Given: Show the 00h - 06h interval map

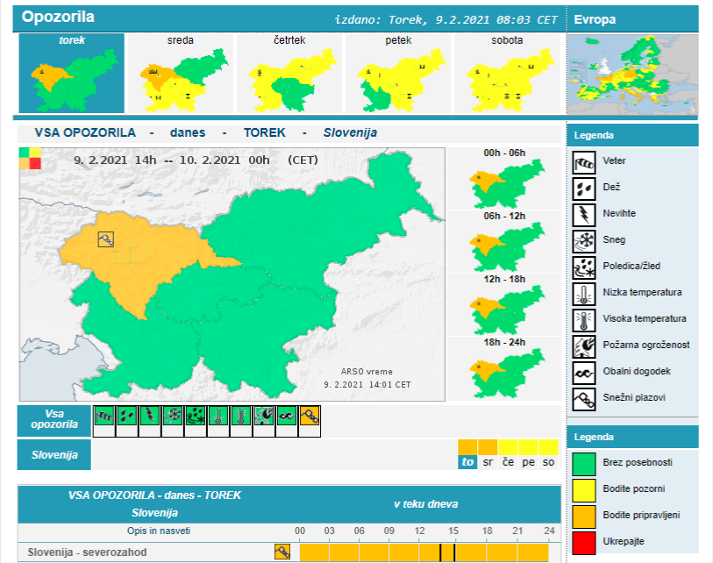Looking at the screenshot, I should [x=503, y=181].
